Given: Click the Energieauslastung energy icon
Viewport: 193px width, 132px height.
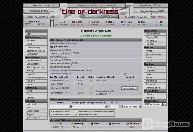Looking at the screenshot, I should pos(138,11).
